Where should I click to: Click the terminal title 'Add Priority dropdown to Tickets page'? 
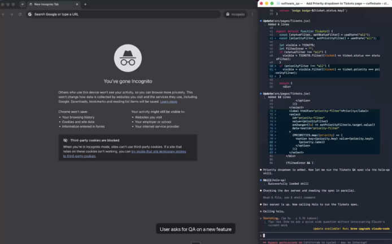[x=335, y=3]
